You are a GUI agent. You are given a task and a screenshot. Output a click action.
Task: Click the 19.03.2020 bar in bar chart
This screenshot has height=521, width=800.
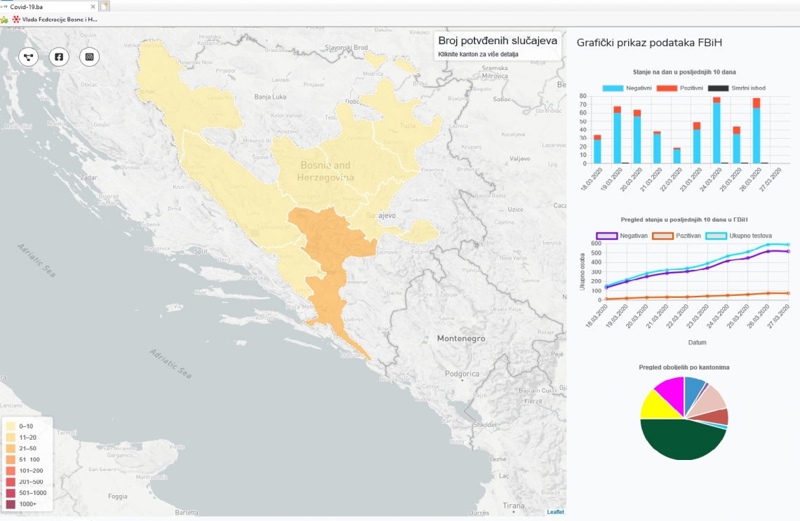click(x=618, y=135)
